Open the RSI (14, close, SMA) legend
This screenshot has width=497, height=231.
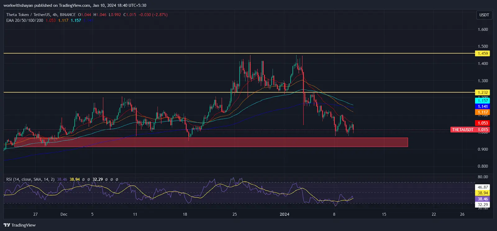point(30,179)
